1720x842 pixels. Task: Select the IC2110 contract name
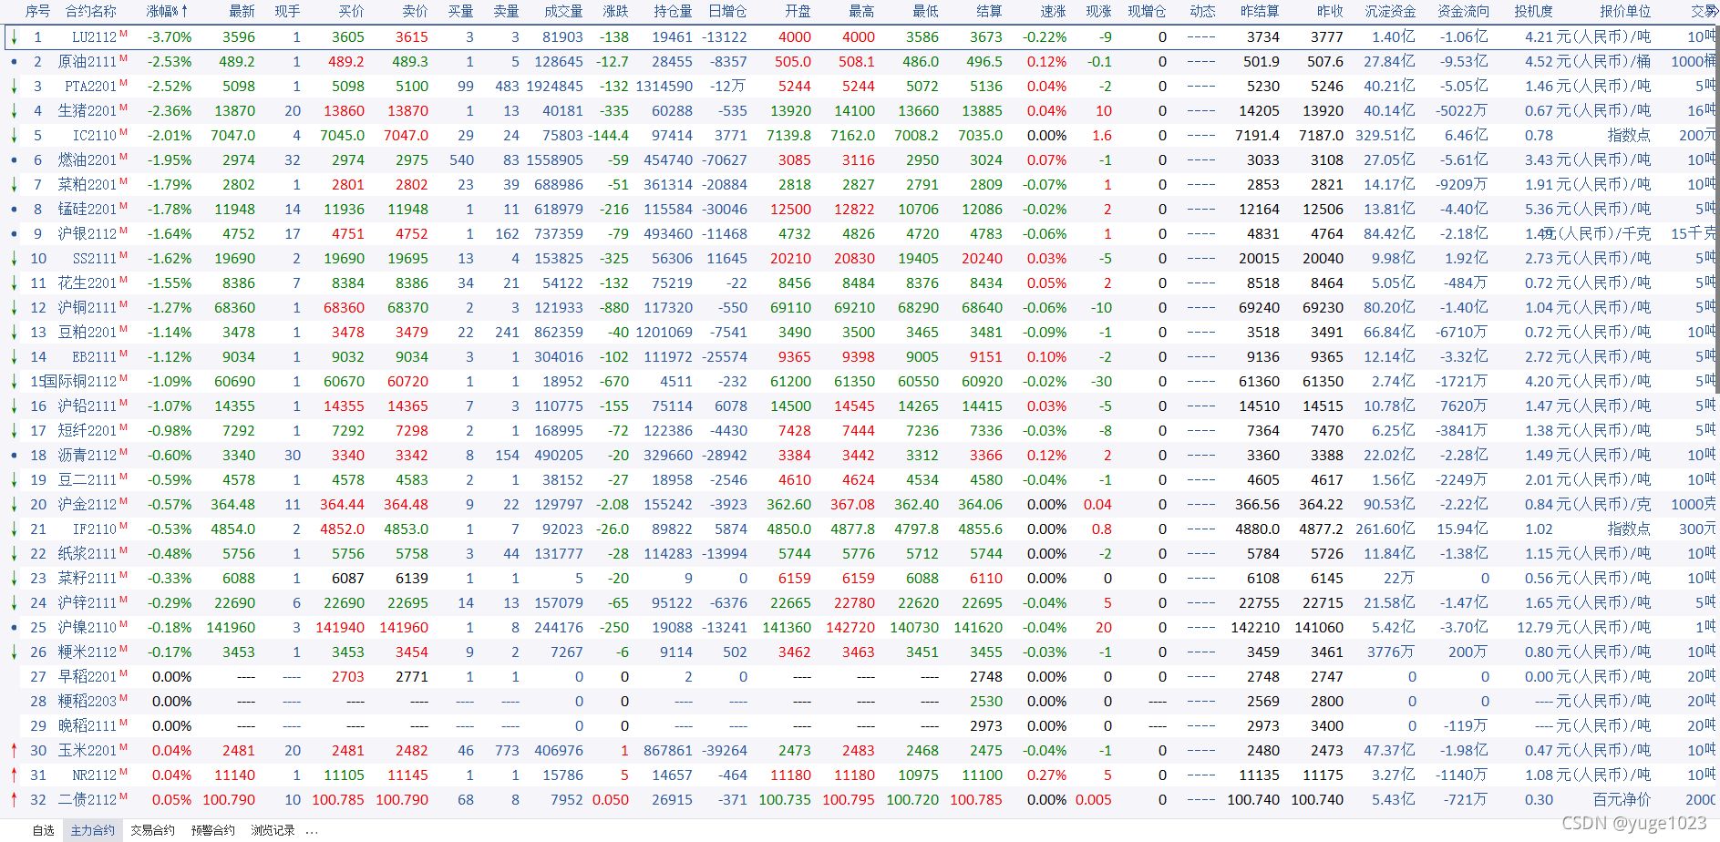(x=95, y=136)
